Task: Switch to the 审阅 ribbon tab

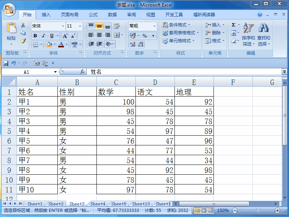Action: point(131,15)
